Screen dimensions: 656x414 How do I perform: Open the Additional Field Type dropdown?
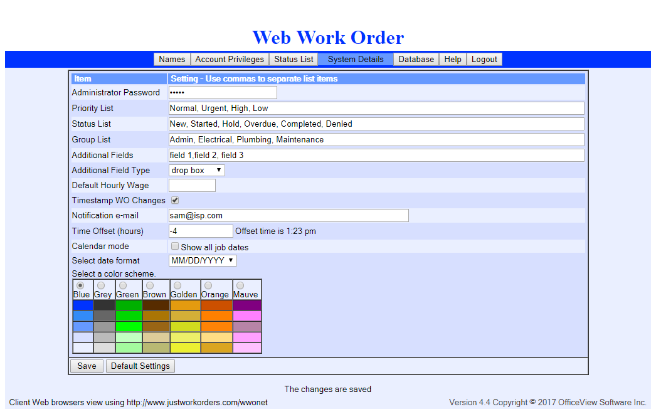196,170
